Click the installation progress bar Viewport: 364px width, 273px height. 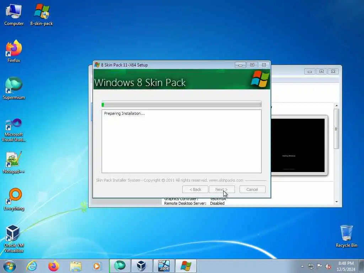(x=182, y=104)
